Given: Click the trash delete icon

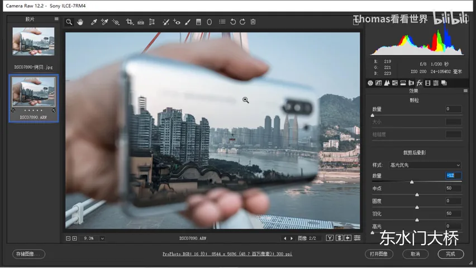Looking at the screenshot, I should click(253, 22).
